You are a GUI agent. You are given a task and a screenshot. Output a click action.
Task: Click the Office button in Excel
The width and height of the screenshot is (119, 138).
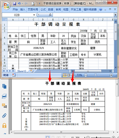(6, 6)
